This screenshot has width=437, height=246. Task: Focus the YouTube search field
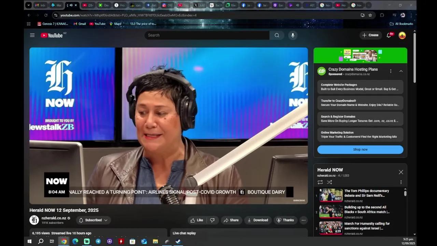click(207, 35)
